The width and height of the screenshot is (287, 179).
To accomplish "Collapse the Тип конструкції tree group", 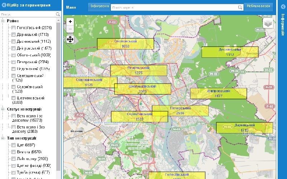I will click(3, 138).
